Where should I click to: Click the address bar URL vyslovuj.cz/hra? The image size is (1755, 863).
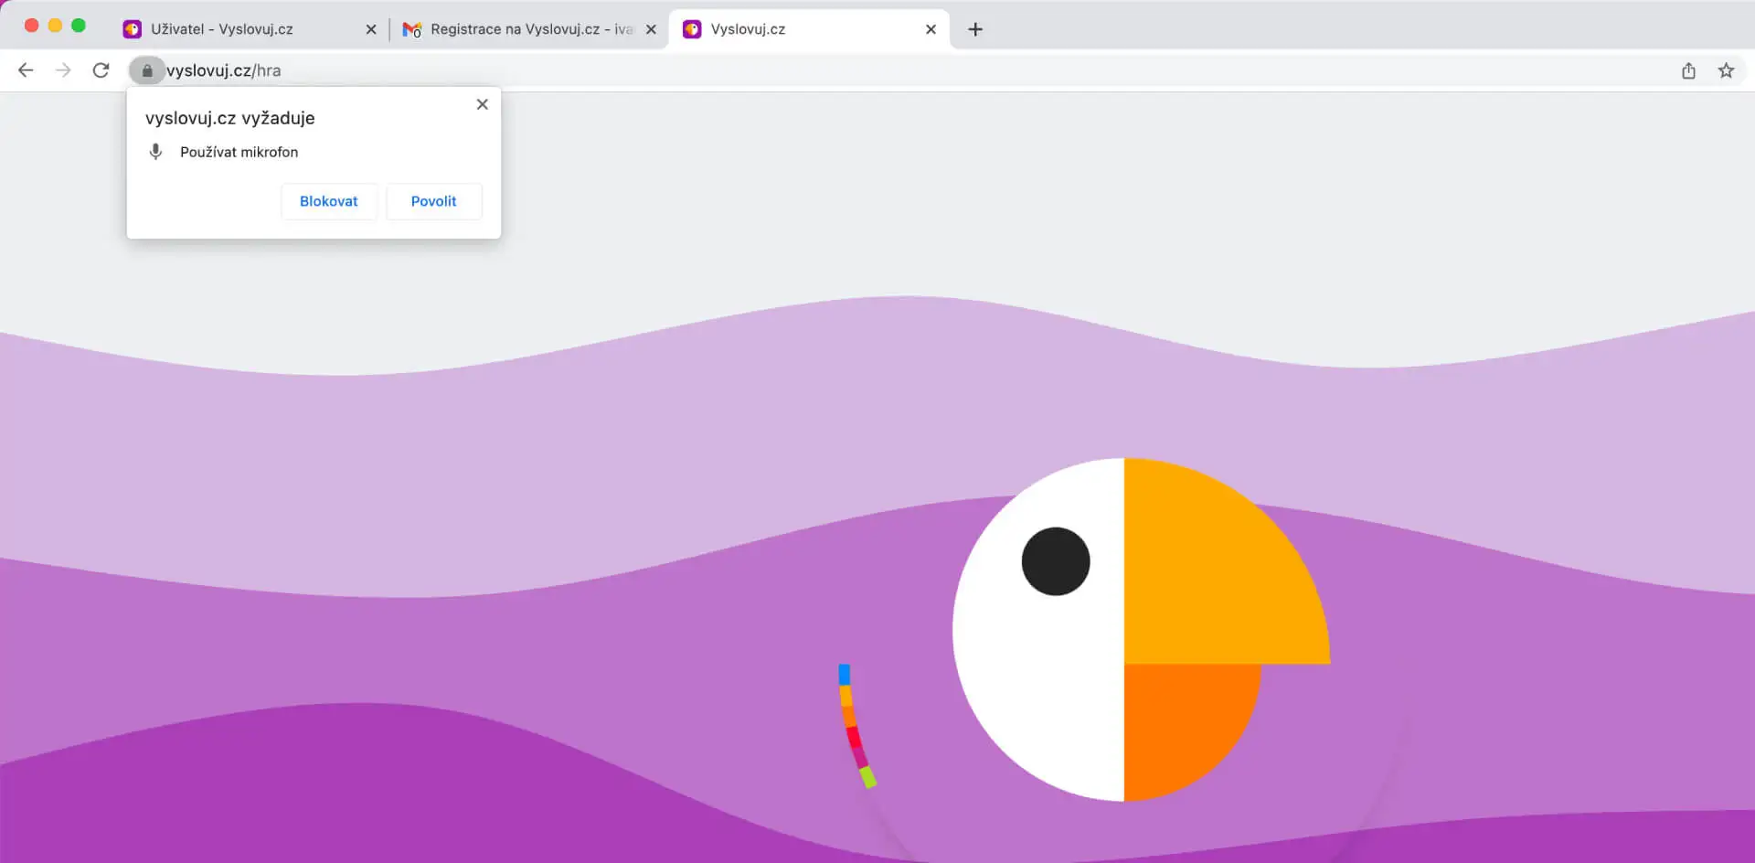coord(224,70)
